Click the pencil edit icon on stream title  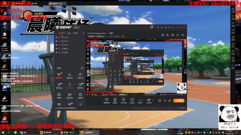(104, 36)
